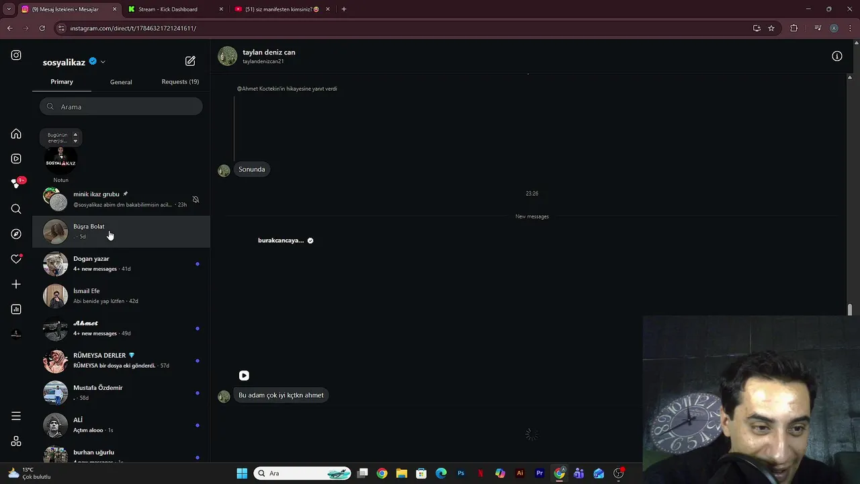The width and height of the screenshot is (860, 484).
Task: Bookmark page with the star icon
Action: (771, 28)
